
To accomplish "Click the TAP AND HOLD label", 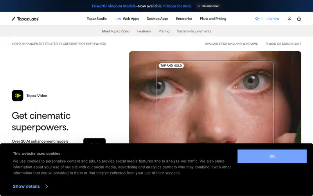I will click(171, 65).
